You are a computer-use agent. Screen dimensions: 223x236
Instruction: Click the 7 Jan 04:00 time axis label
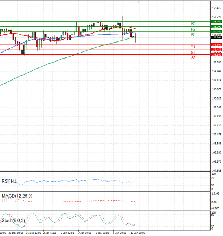tap(84, 233)
